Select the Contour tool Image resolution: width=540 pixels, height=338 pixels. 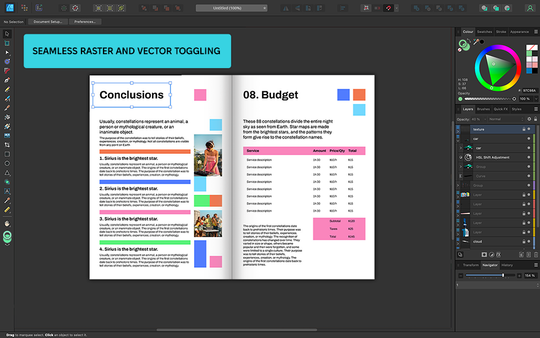(x=7, y=61)
